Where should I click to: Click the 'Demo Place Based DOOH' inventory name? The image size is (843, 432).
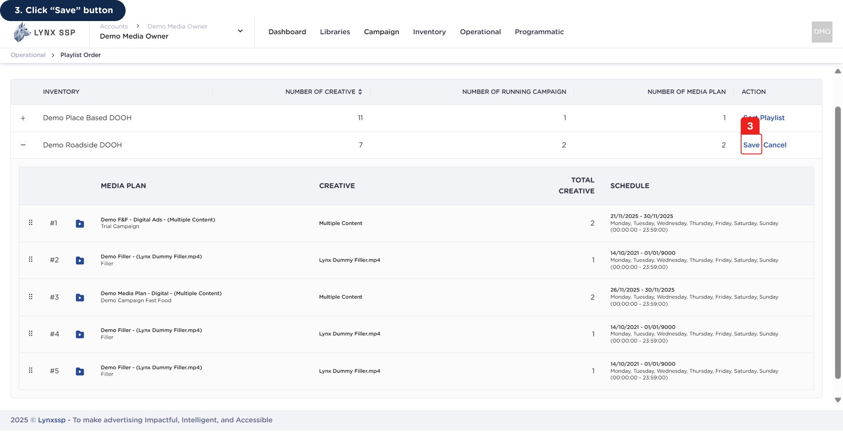pyautogui.click(x=87, y=118)
